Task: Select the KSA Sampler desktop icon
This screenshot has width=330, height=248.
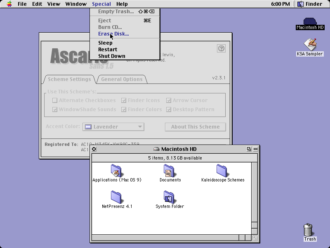Action: [x=310, y=45]
